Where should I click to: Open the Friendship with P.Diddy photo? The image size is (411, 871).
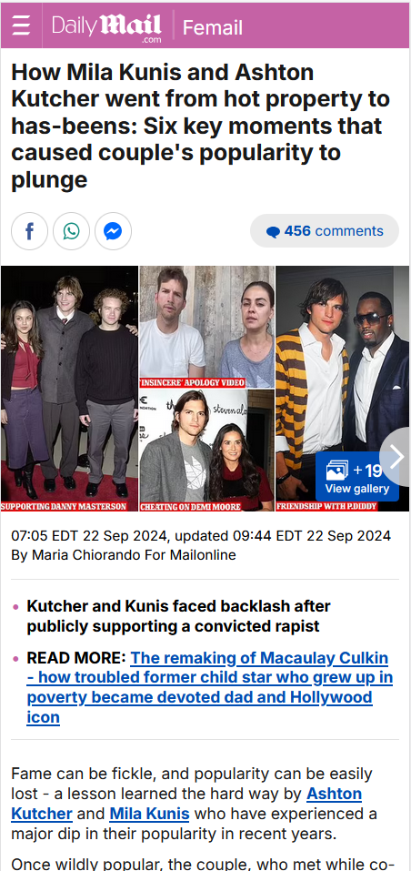click(342, 389)
